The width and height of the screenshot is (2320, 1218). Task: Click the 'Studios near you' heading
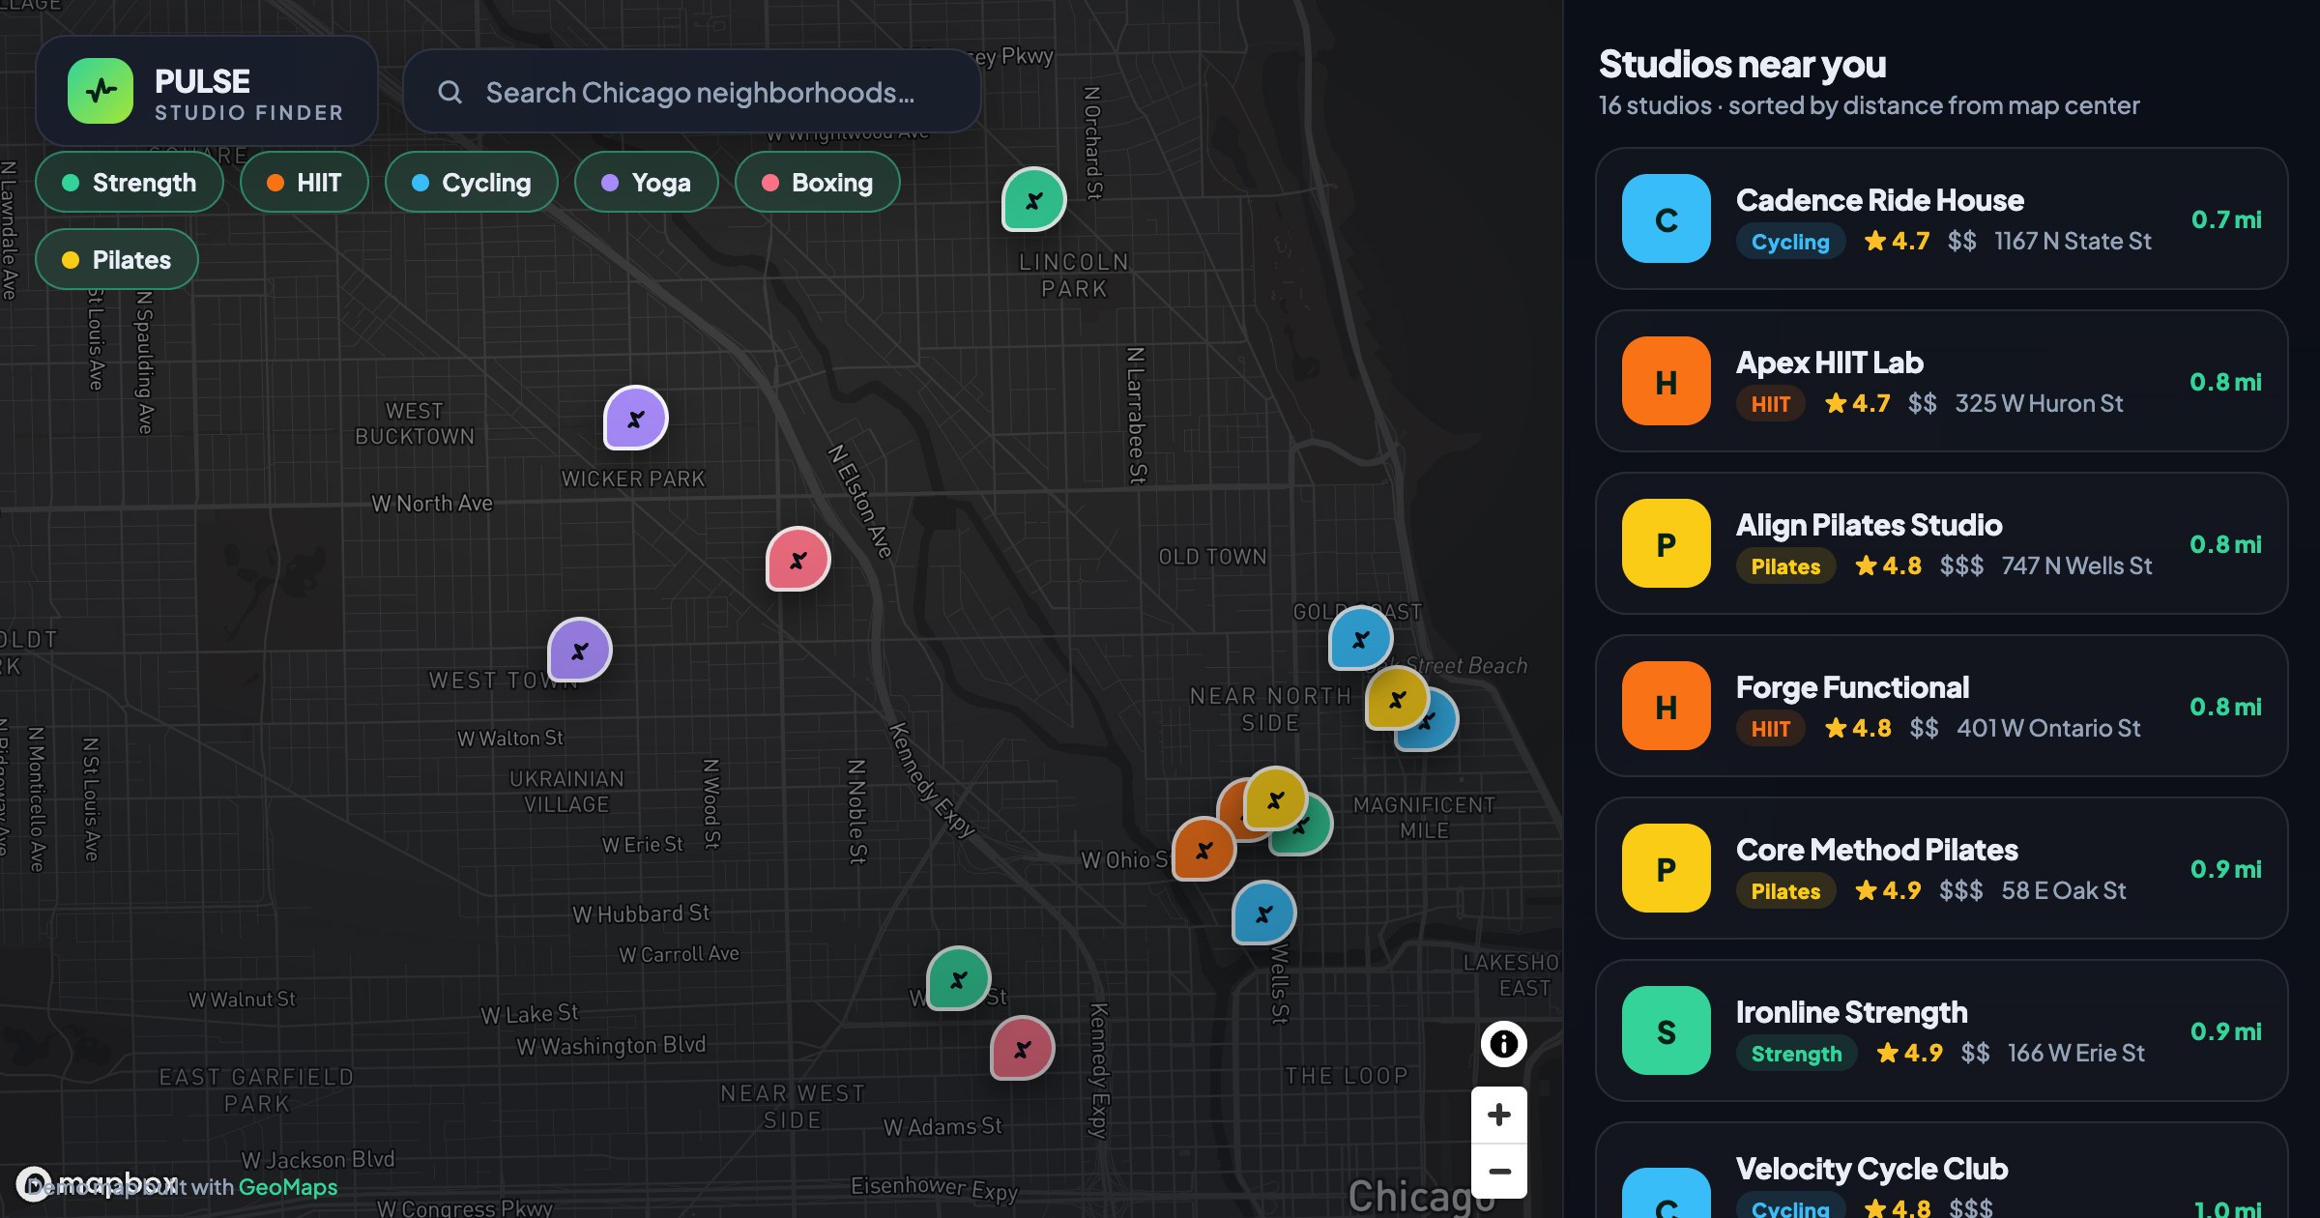click(x=1742, y=64)
